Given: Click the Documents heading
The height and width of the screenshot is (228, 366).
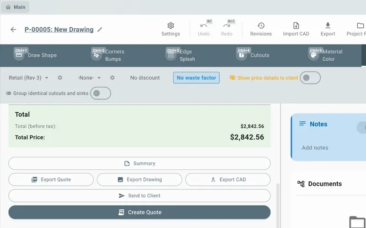Looking at the screenshot, I should 325,184.
